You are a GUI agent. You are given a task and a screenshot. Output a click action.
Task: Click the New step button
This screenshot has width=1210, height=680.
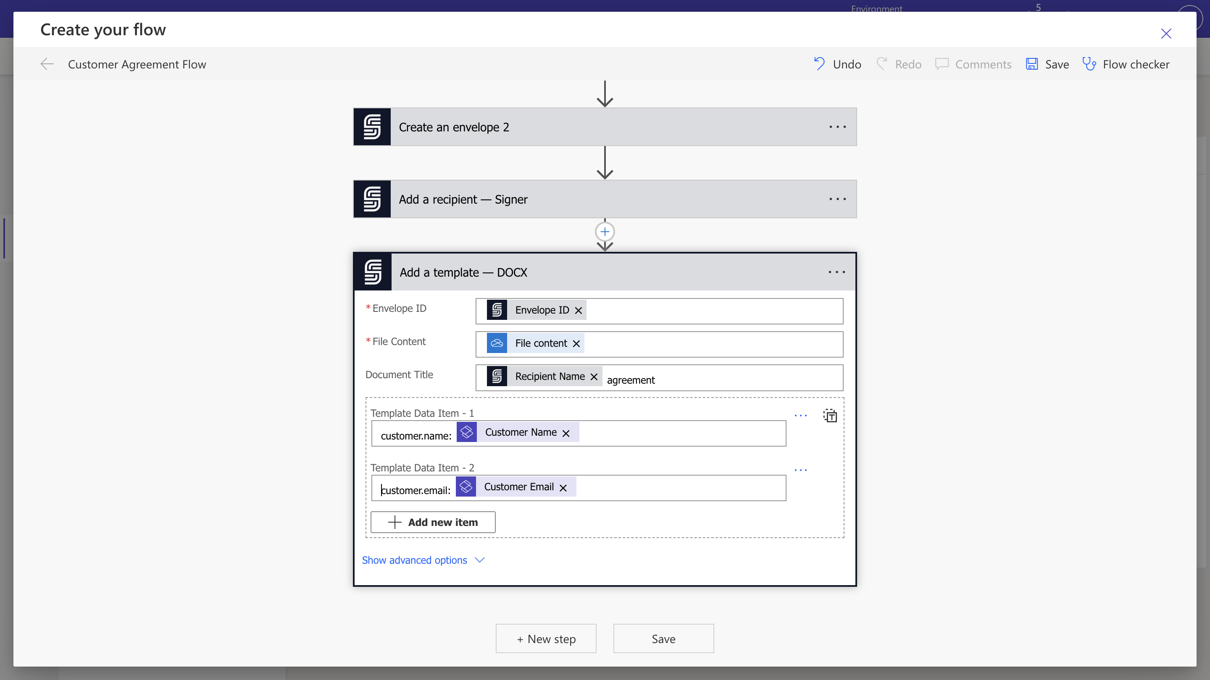pos(546,639)
